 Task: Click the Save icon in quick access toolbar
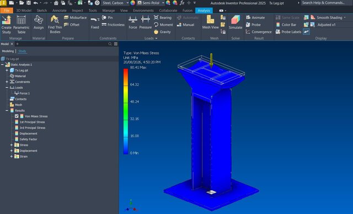click(x=29, y=3)
